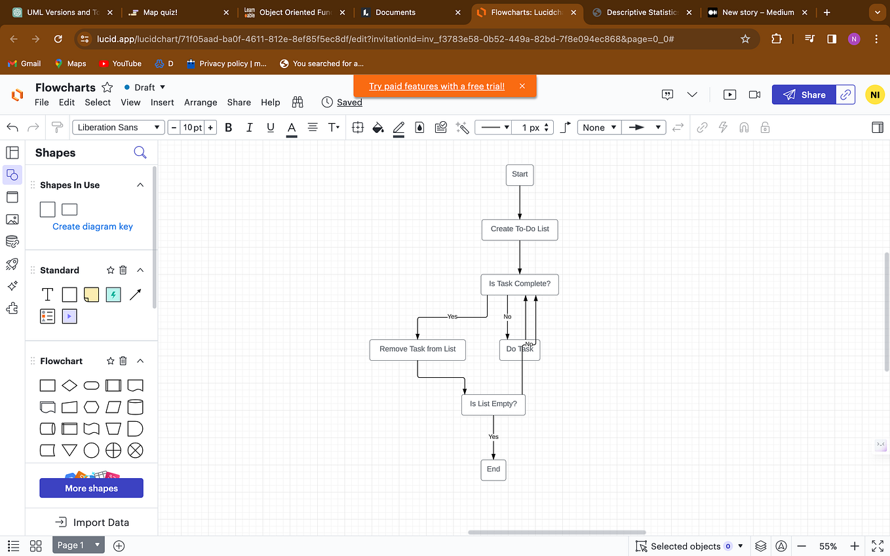Toggle underline text formatting

pos(270,127)
